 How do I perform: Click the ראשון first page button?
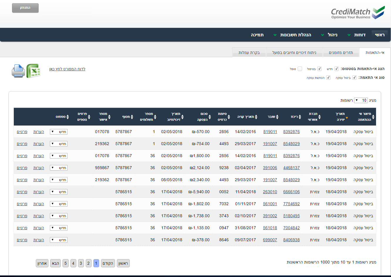(123, 263)
